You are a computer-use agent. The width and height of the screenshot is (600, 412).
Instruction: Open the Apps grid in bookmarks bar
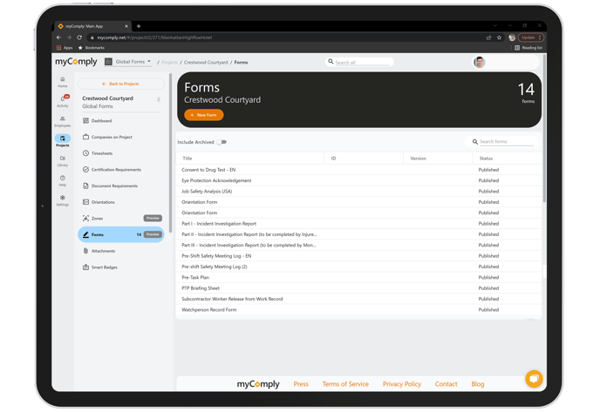click(x=65, y=48)
